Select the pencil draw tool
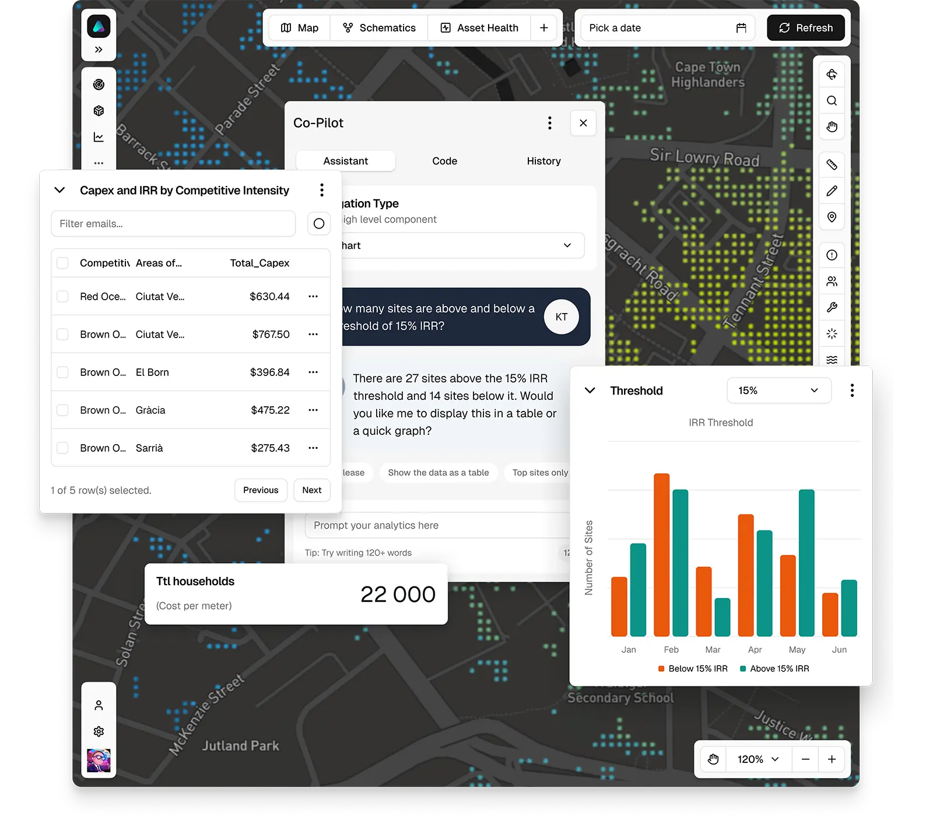Viewport: 933px width, 816px height. coord(832,191)
